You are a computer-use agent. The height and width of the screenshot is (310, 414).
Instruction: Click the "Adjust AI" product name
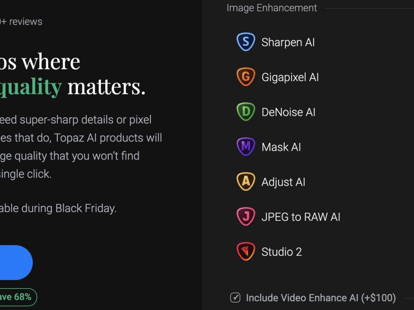point(283,182)
